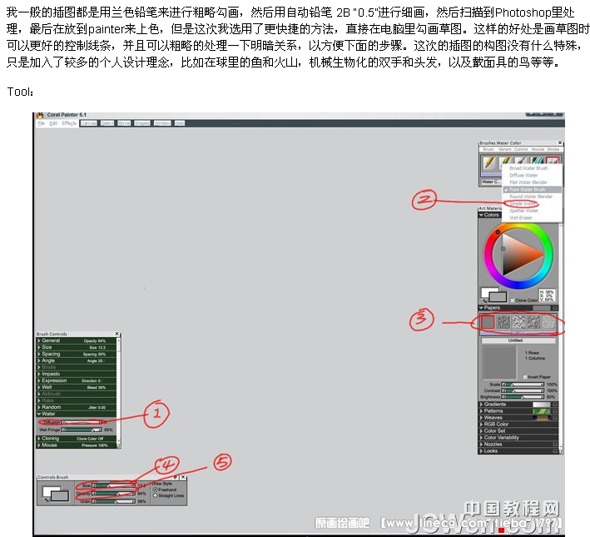Click the Brush Controls panel scrollbar

click(x=118, y=391)
